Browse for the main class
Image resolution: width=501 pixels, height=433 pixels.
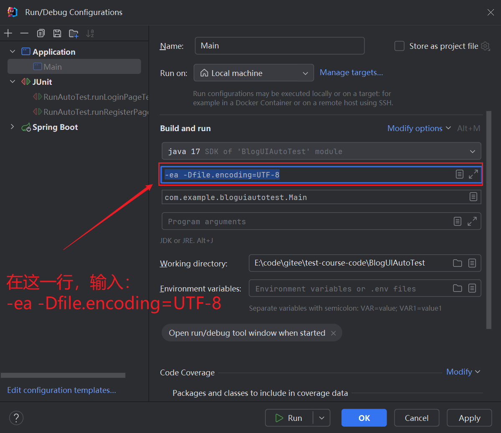tap(473, 197)
